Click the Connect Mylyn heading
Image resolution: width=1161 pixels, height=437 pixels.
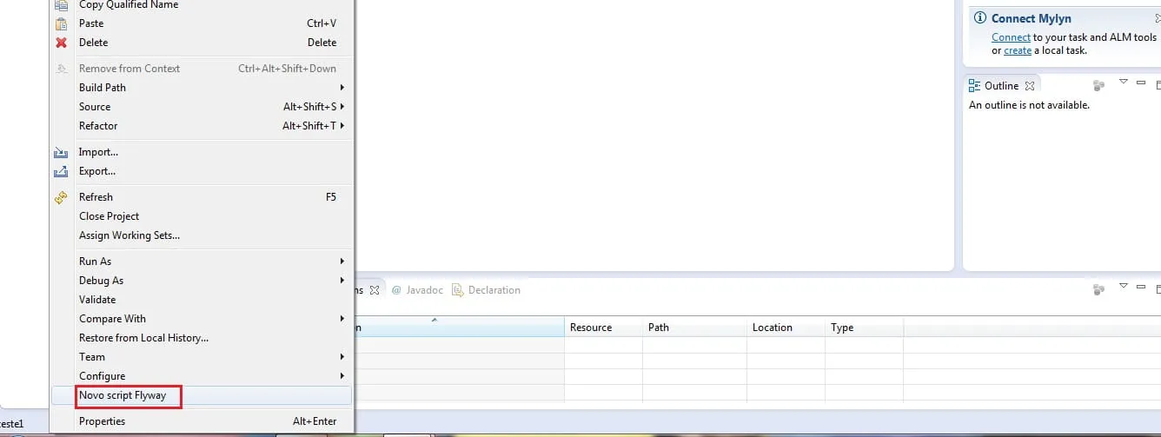tap(1032, 18)
